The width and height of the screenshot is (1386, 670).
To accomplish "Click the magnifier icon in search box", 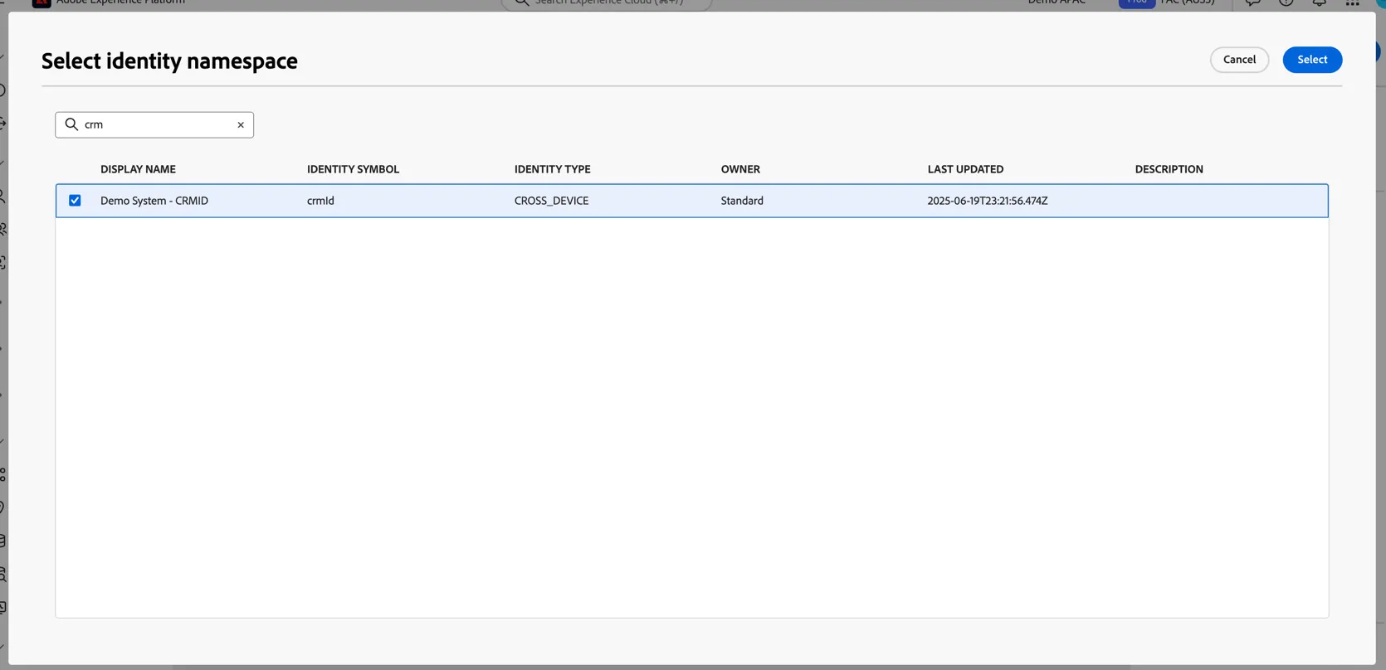I will click(71, 124).
